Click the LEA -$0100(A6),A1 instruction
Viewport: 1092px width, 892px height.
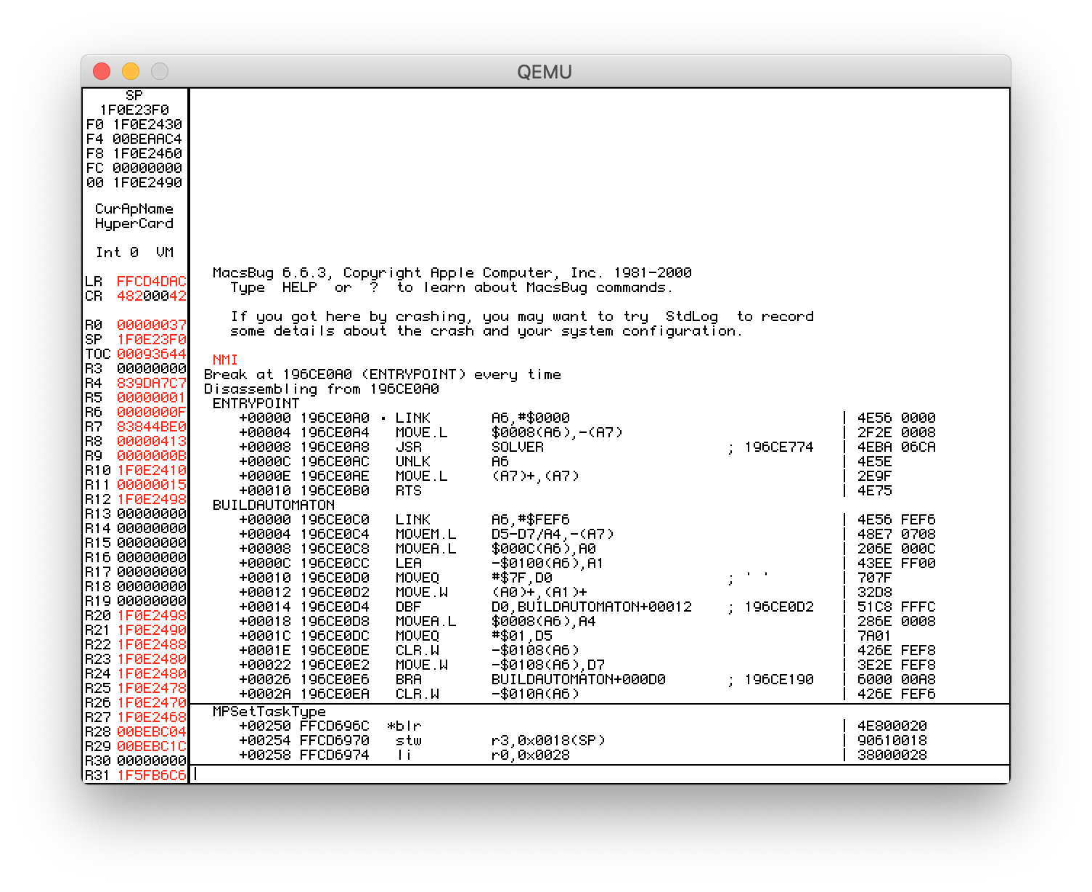click(500, 563)
